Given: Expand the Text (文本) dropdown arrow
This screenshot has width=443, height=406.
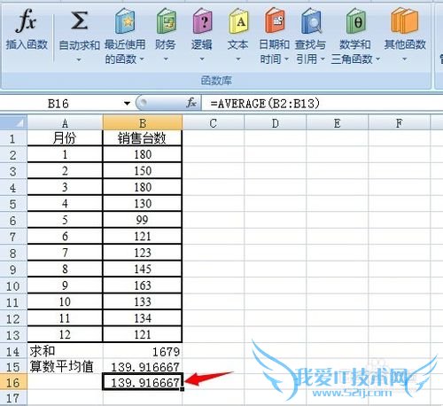Looking at the screenshot, I should tap(238, 59).
